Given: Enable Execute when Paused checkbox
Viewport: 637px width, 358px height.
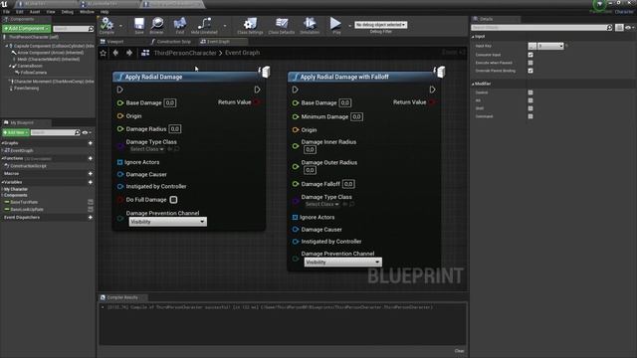Looking at the screenshot, I should pos(531,63).
